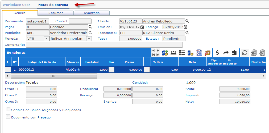Image resolution: width=269 pixels, height=133 pixels.
Task: Open the Avanzado tab
Action: (x=92, y=13)
